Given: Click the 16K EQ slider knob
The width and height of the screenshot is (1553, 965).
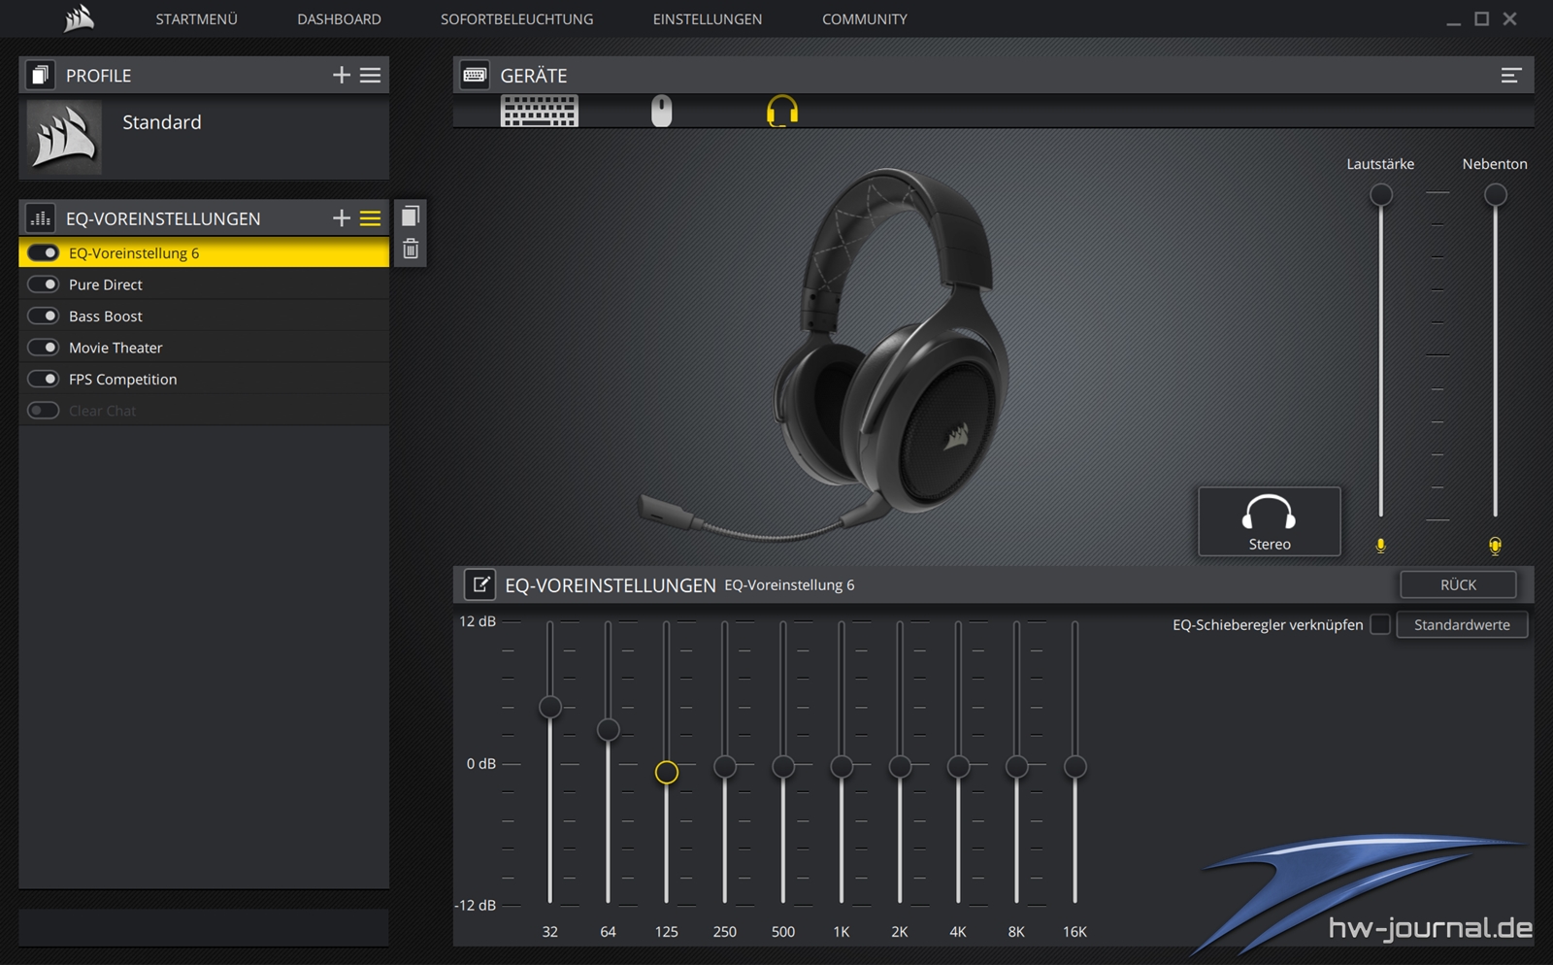Looking at the screenshot, I should [1074, 767].
